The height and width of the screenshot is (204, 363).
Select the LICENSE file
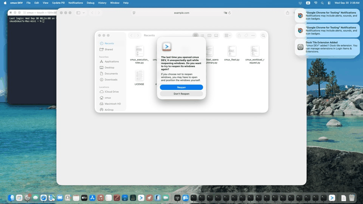(140, 78)
